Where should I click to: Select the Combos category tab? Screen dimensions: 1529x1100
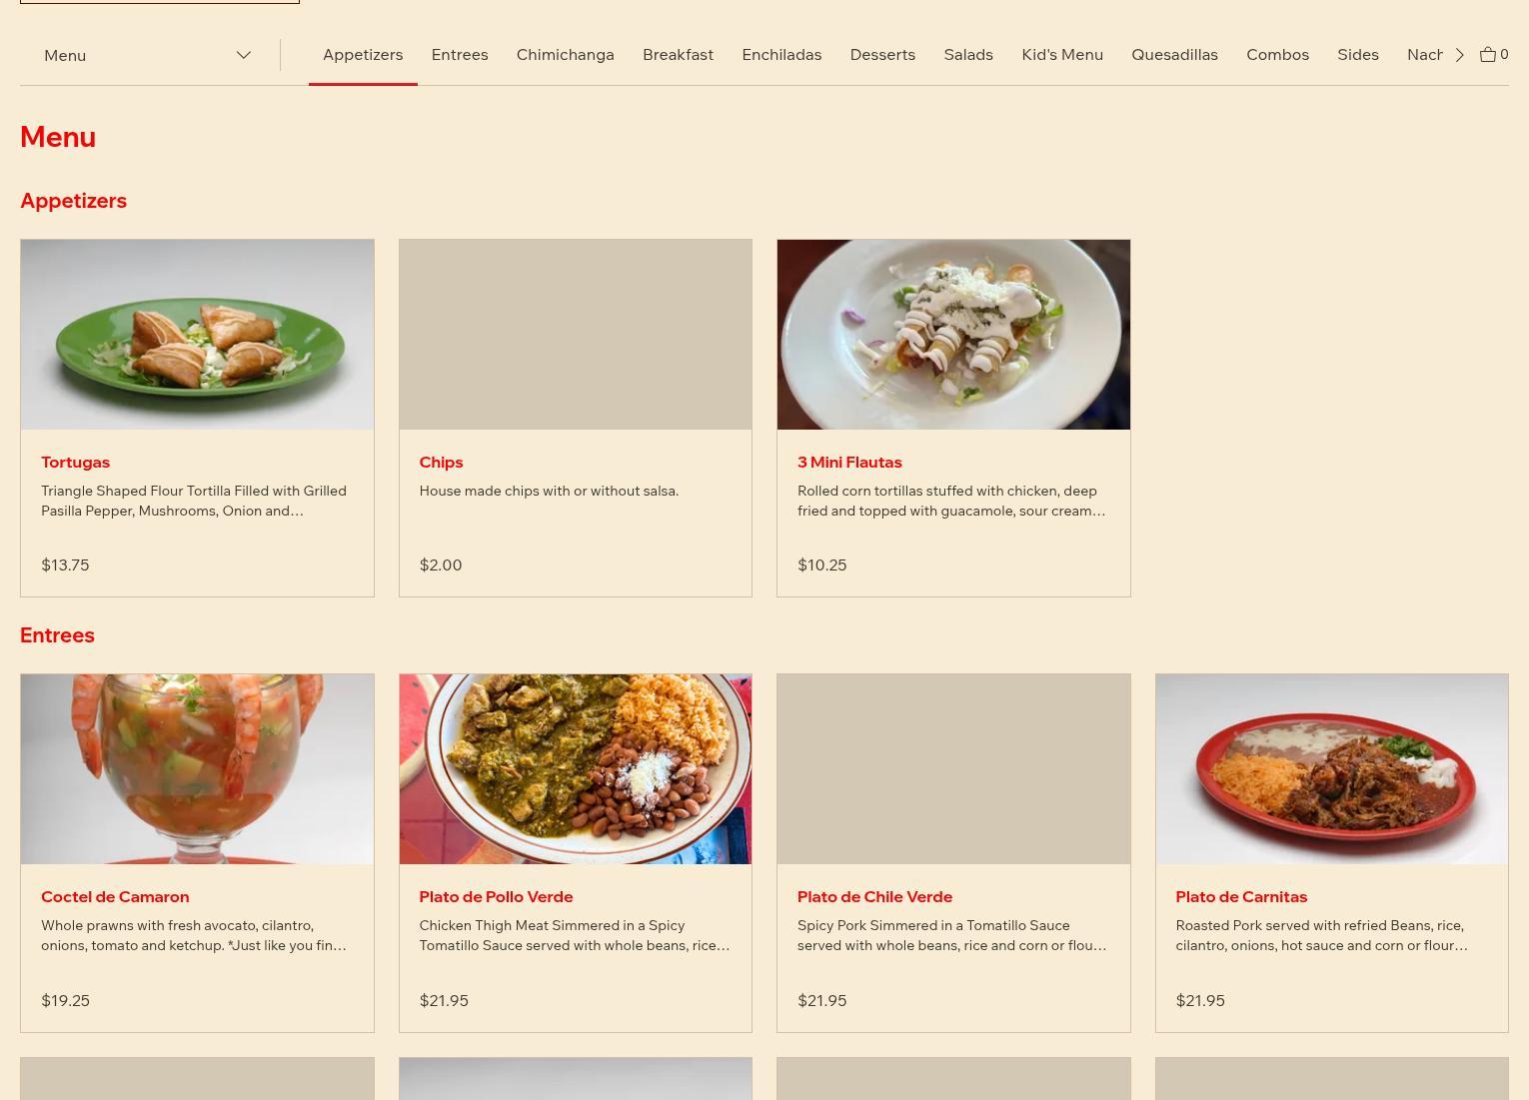point(1277,55)
